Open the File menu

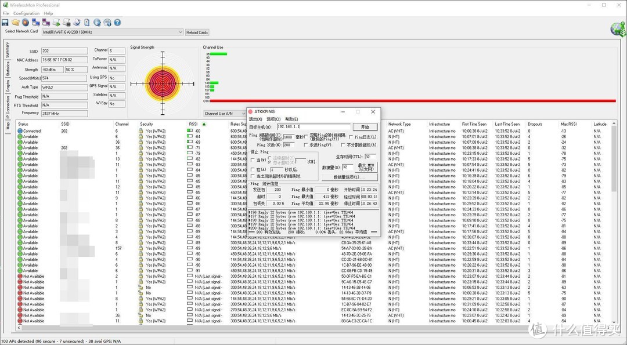click(6, 13)
